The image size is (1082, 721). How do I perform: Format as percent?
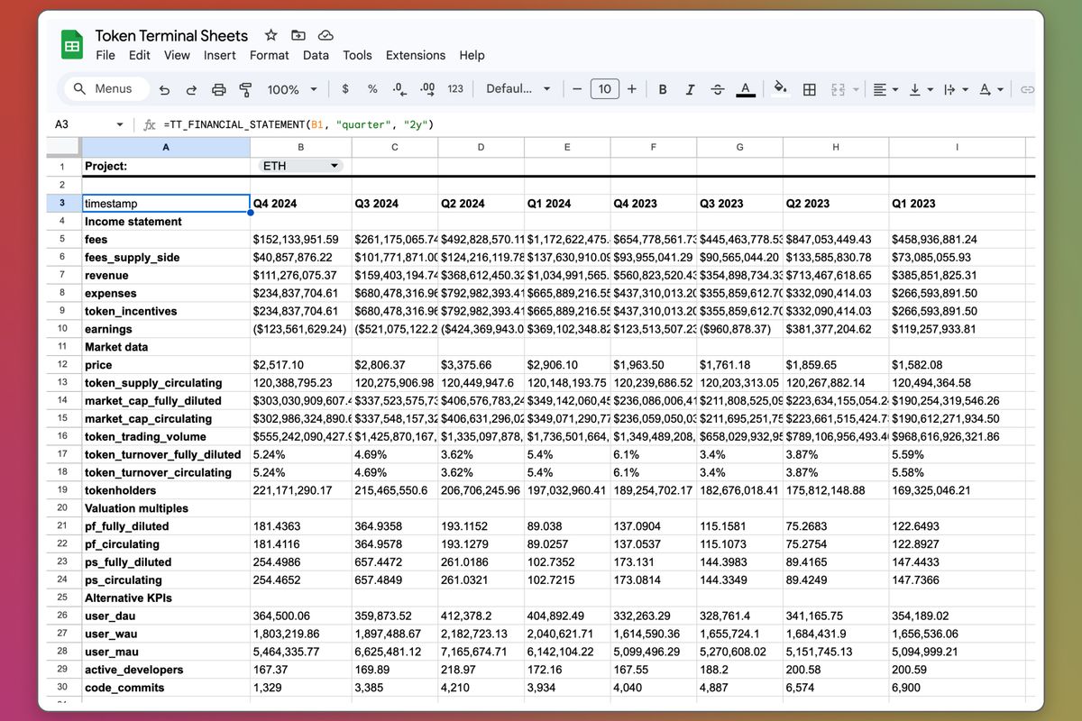pos(372,89)
